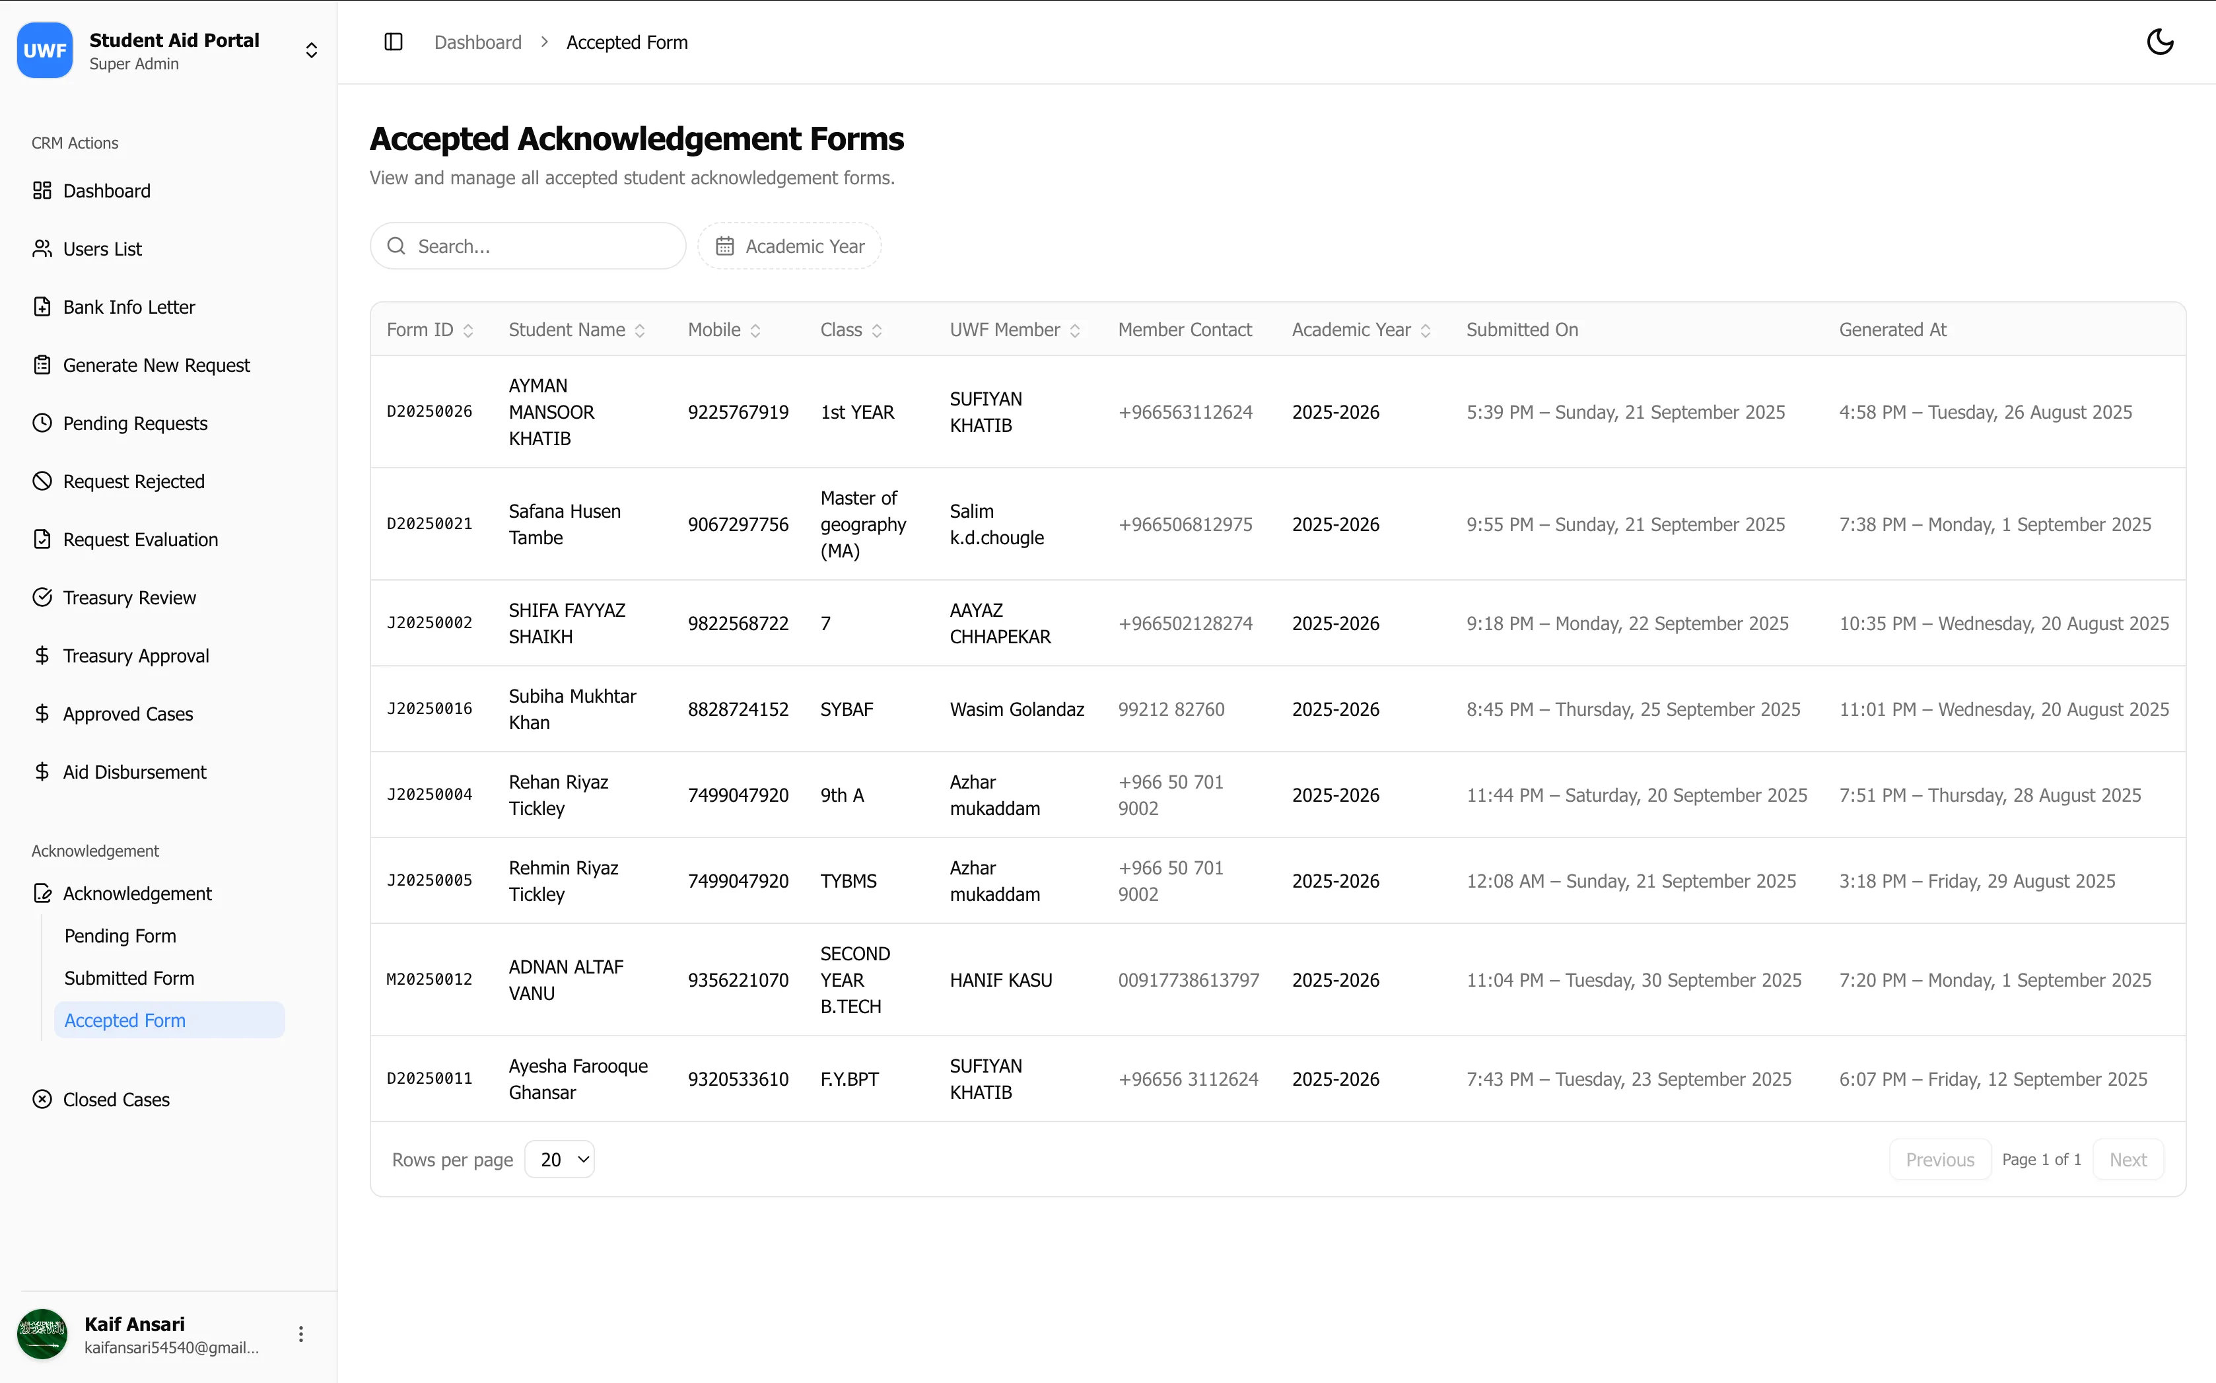Open the Rows per page dropdown
This screenshot has height=1383, width=2216.
[559, 1160]
